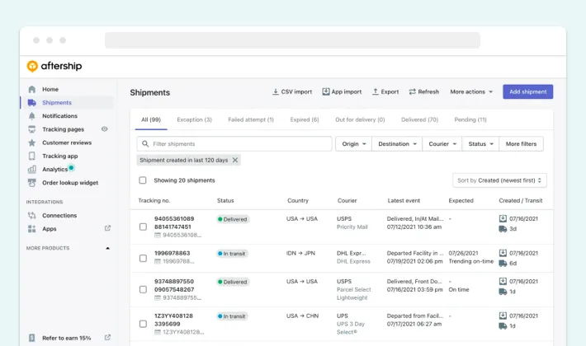
Task: Click the Delivered badge for shipment 94055361089
Action: tap(233, 219)
